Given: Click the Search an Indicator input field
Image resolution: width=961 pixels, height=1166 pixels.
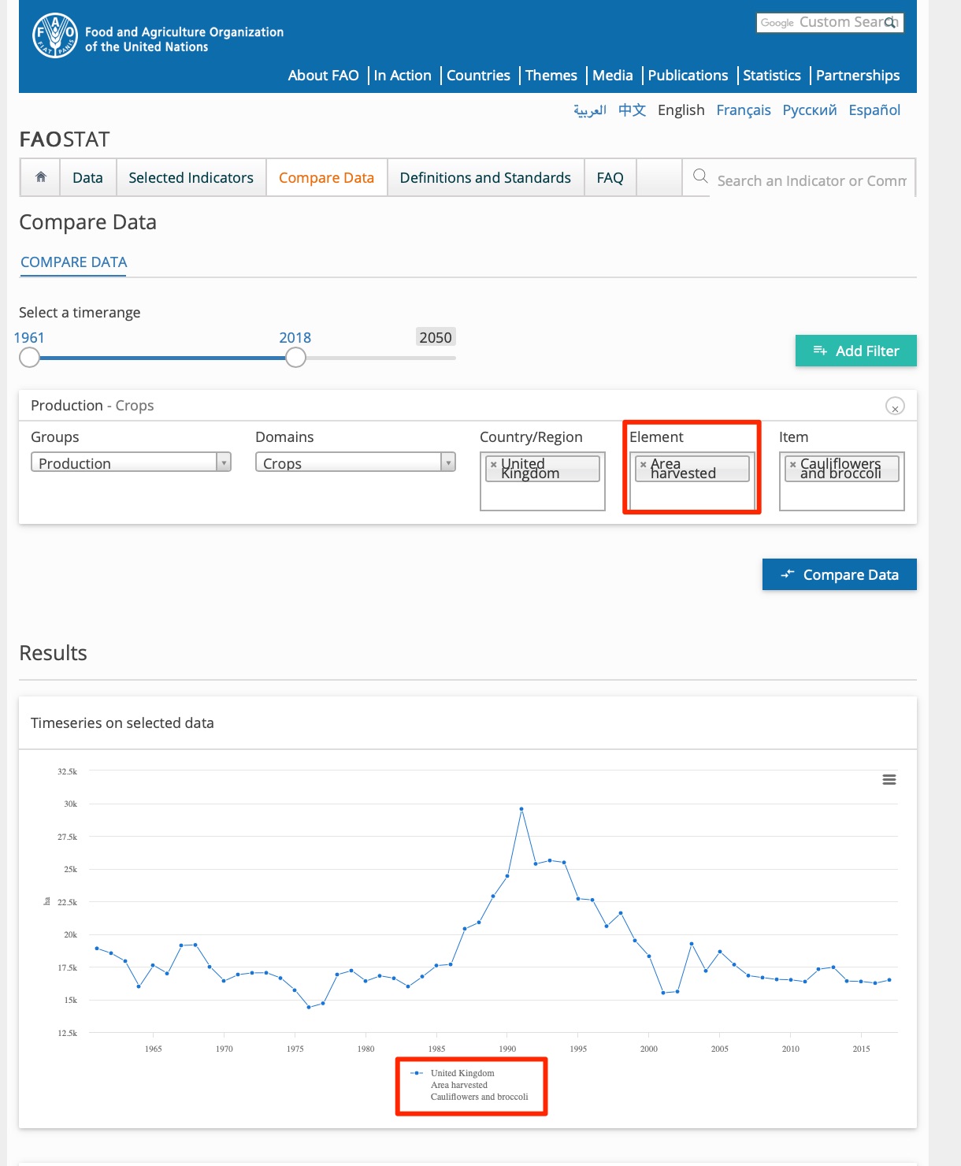Looking at the screenshot, I should coord(812,180).
